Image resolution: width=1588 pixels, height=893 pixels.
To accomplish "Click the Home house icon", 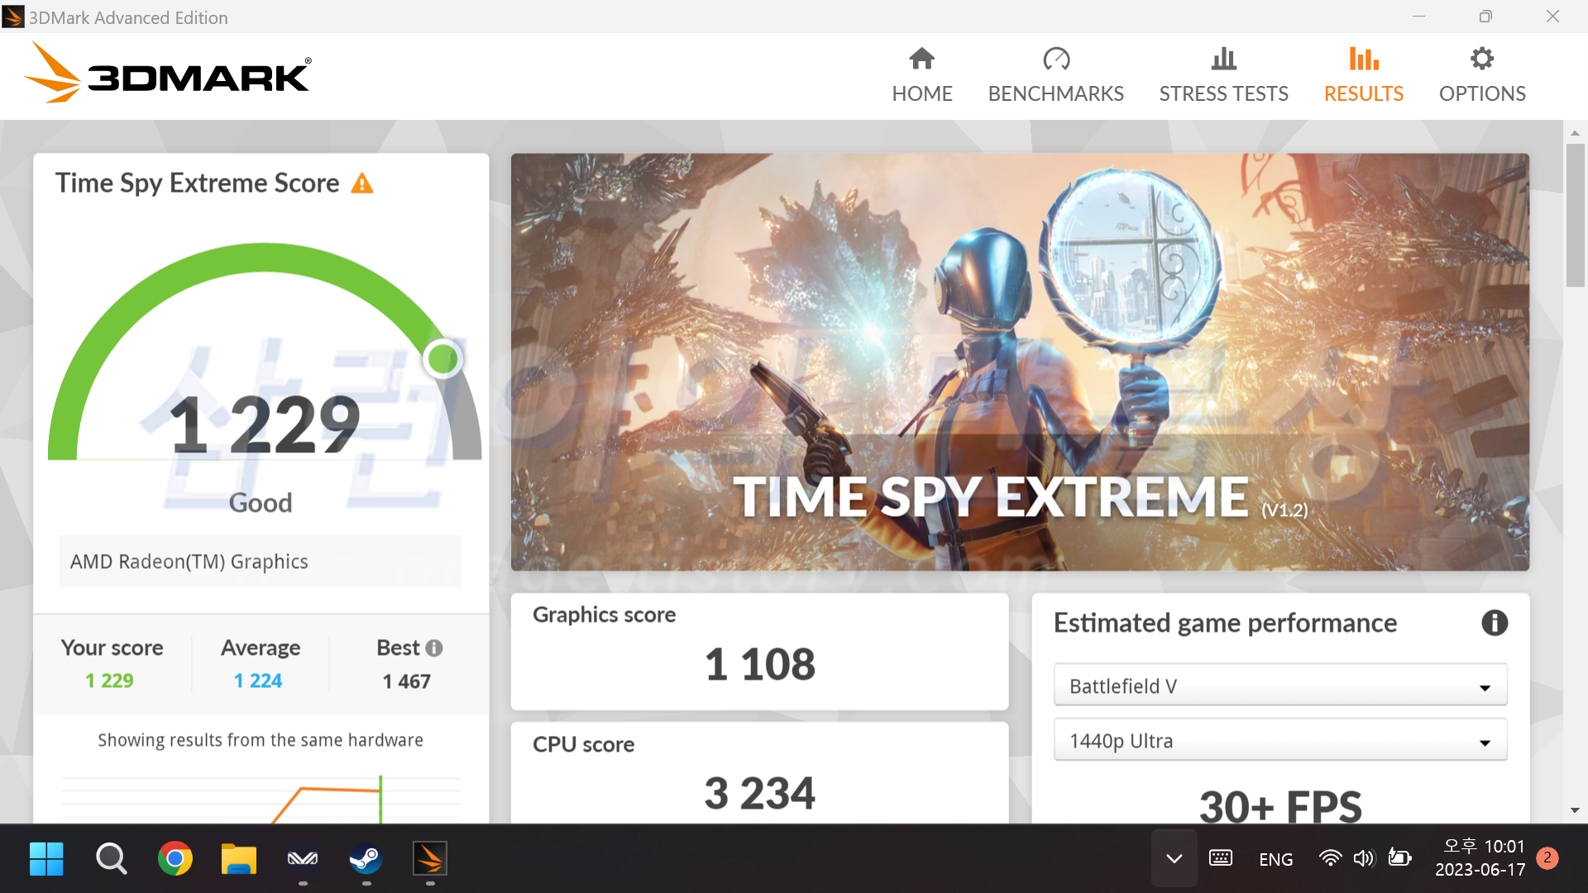I will (x=921, y=59).
